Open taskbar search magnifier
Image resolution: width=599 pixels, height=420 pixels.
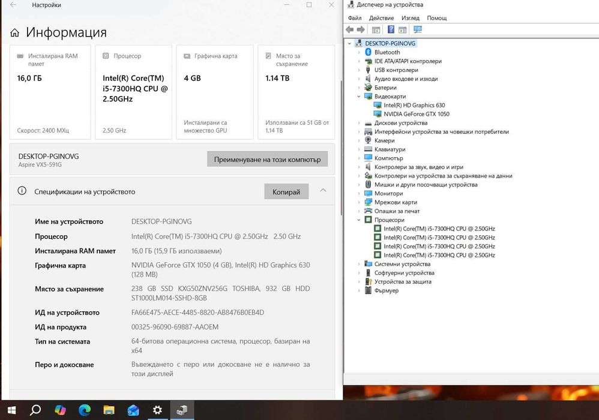(35, 410)
